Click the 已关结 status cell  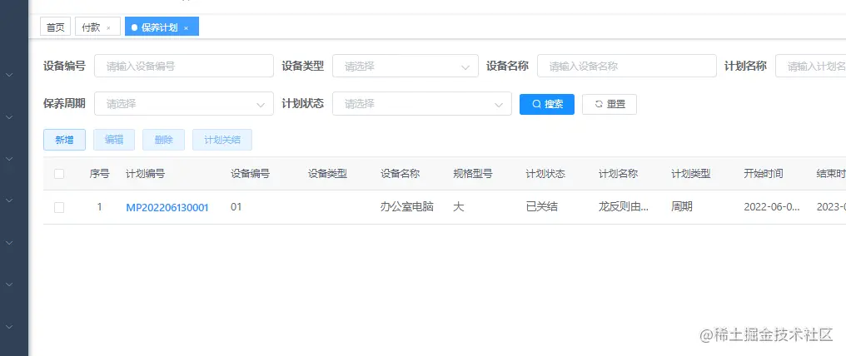(540, 207)
